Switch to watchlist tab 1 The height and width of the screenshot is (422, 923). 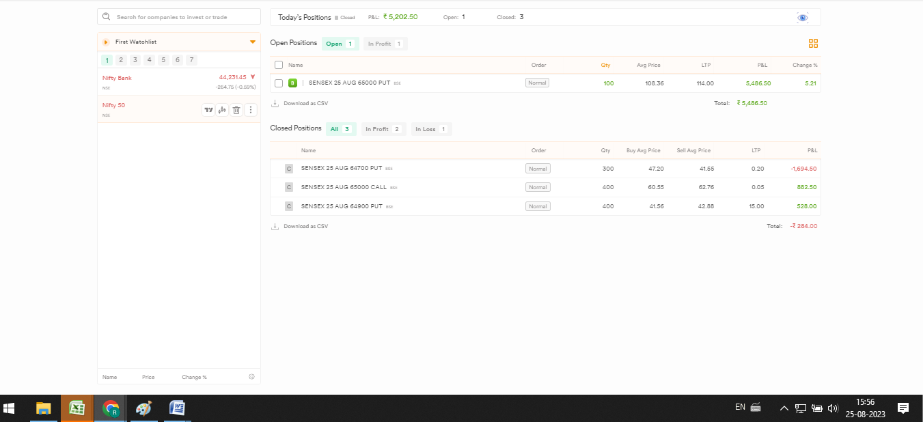tap(107, 60)
